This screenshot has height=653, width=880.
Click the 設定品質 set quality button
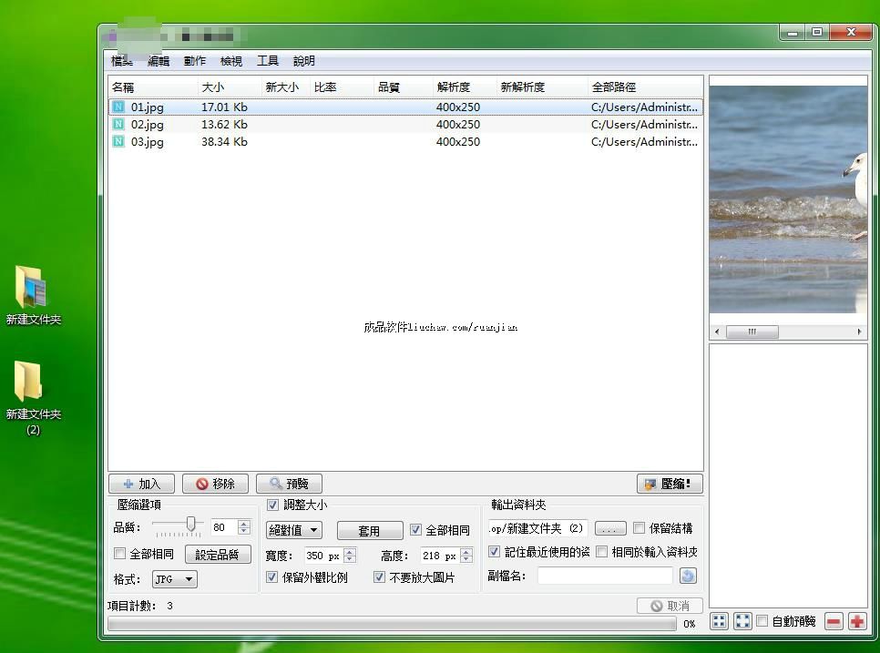point(218,555)
